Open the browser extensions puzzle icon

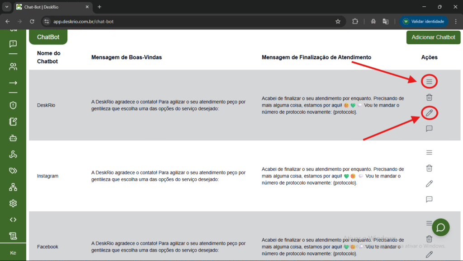point(355,22)
